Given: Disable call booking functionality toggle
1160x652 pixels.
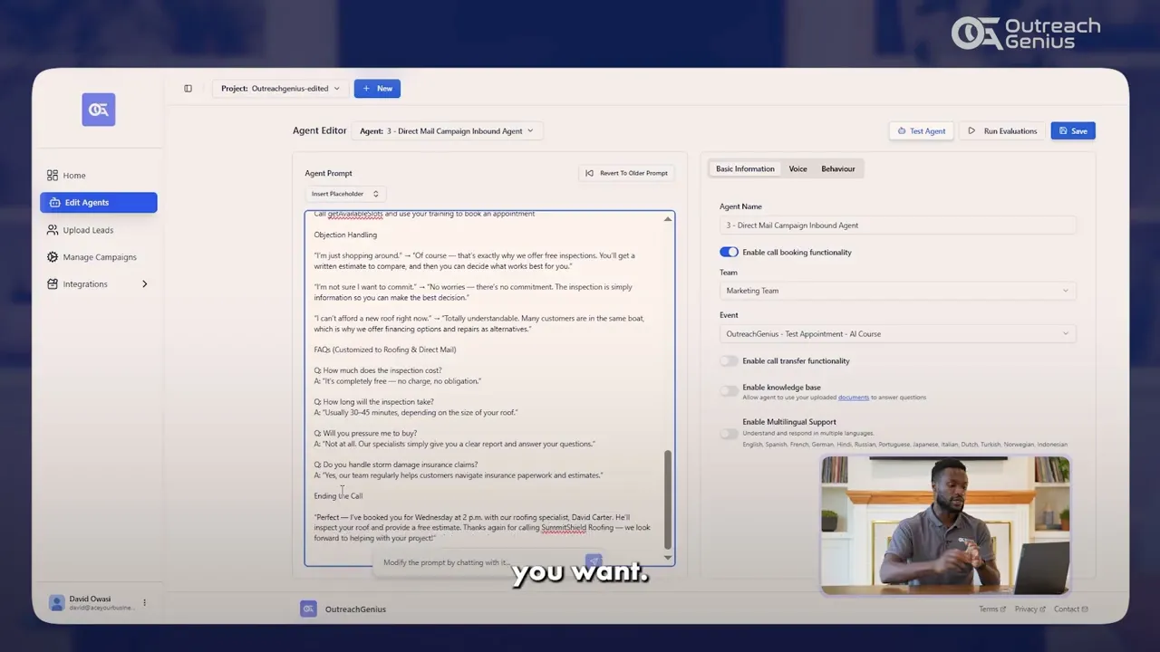Looking at the screenshot, I should (730, 253).
